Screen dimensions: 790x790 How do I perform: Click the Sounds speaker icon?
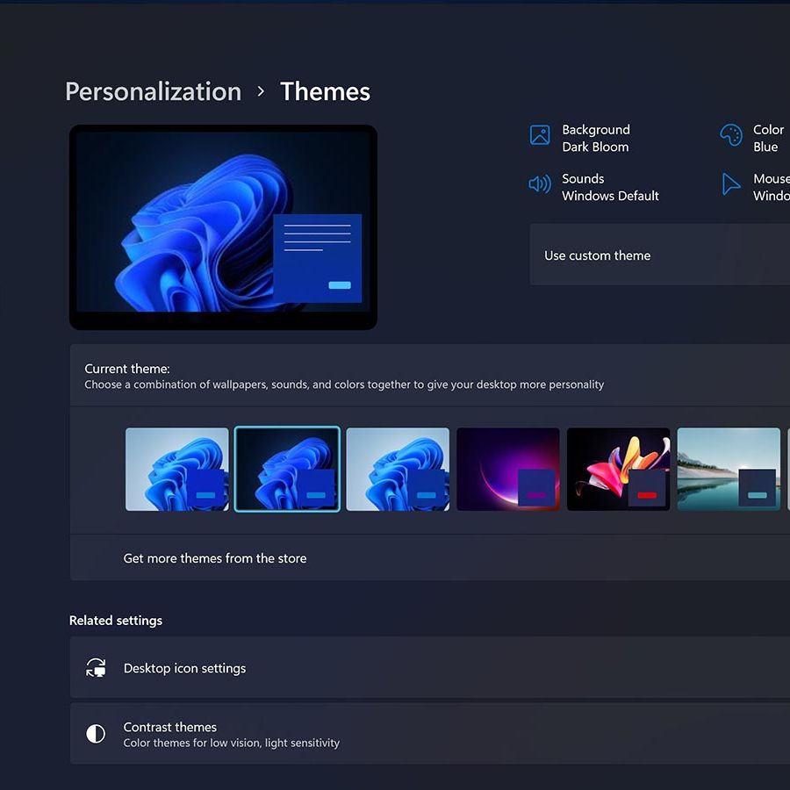[539, 184]
